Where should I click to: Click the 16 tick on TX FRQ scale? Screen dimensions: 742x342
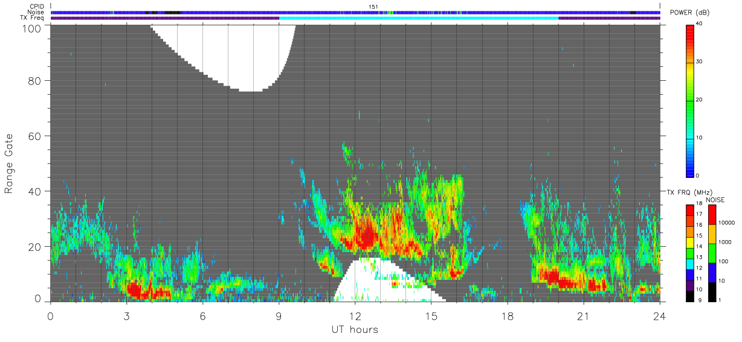pyautogui.click(x=700, y=225)
